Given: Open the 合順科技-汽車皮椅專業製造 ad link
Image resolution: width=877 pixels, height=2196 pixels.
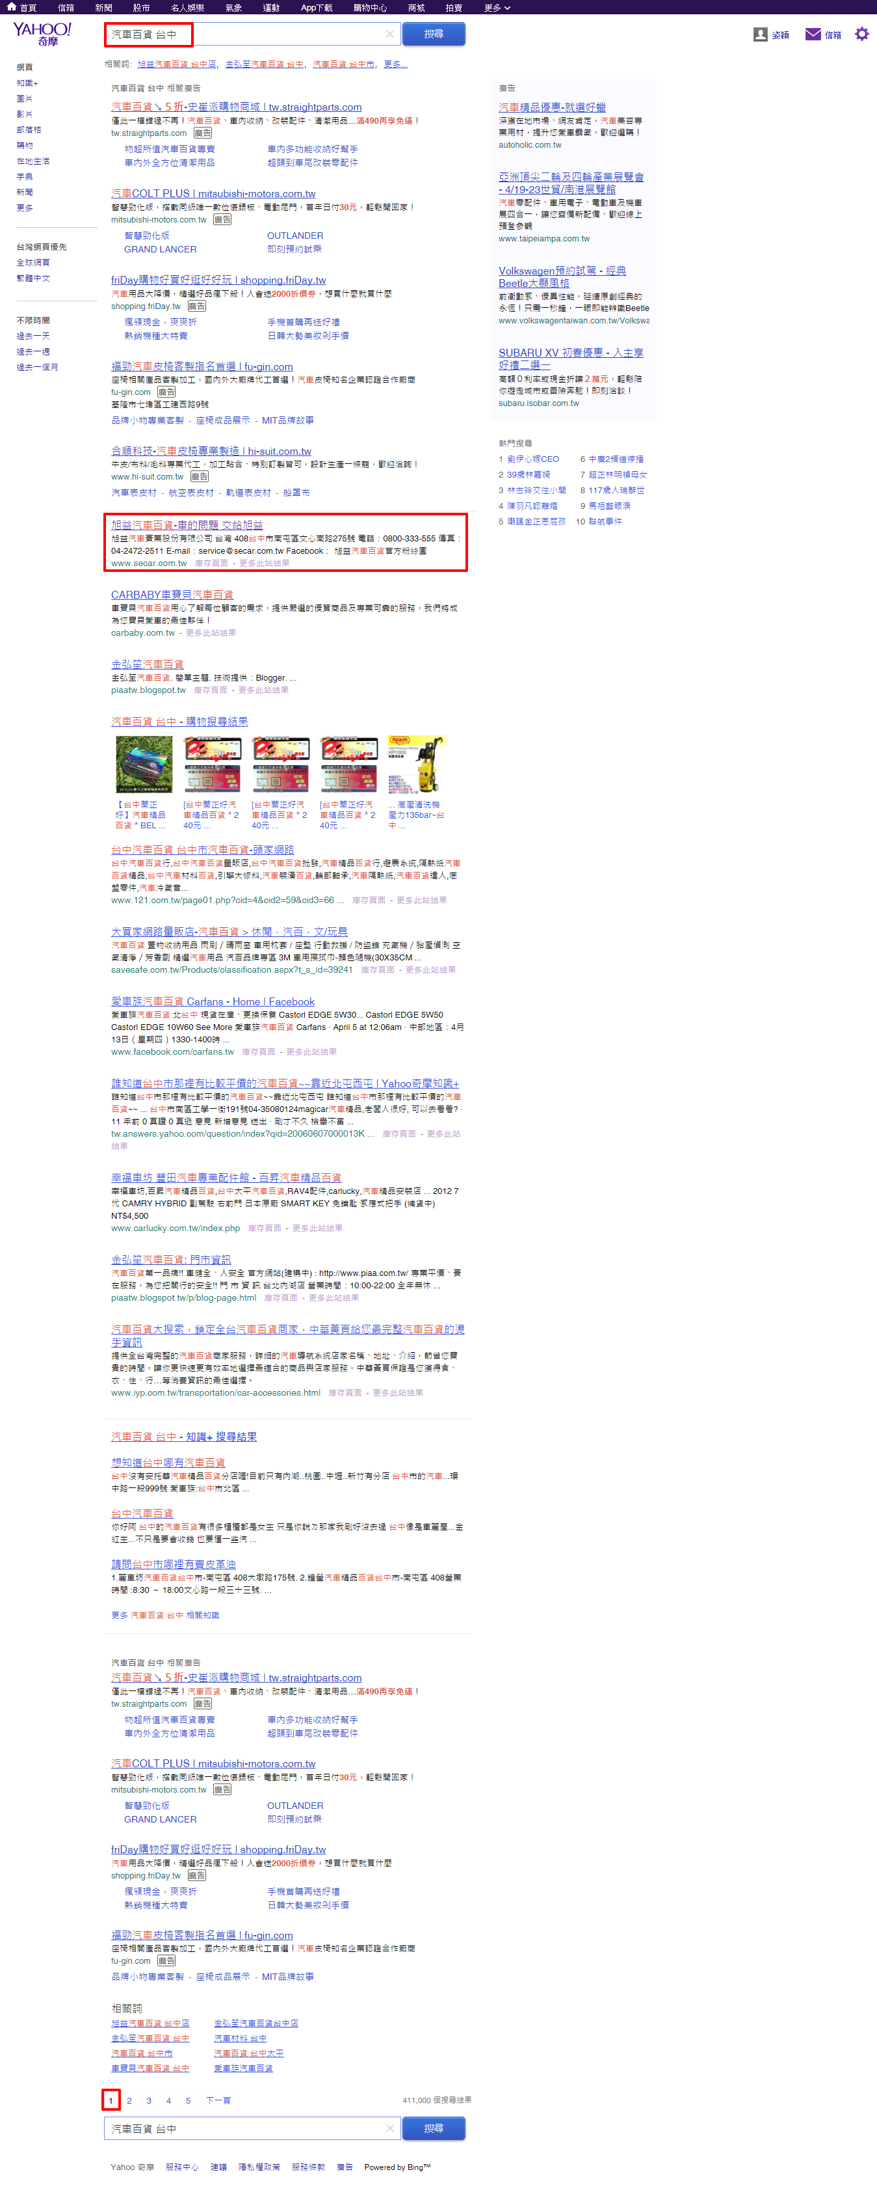Looking at the screenshot, I should coord(211,451).
